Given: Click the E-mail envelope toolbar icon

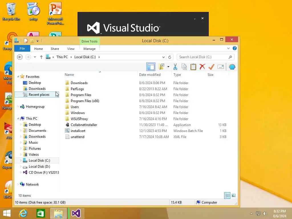Looking at the screenshot, I should (221, 67).
